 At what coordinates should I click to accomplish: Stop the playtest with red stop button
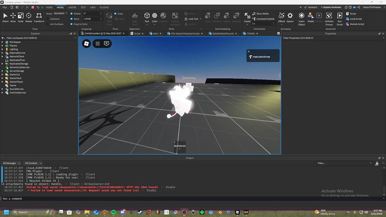(x=33, y=8)
